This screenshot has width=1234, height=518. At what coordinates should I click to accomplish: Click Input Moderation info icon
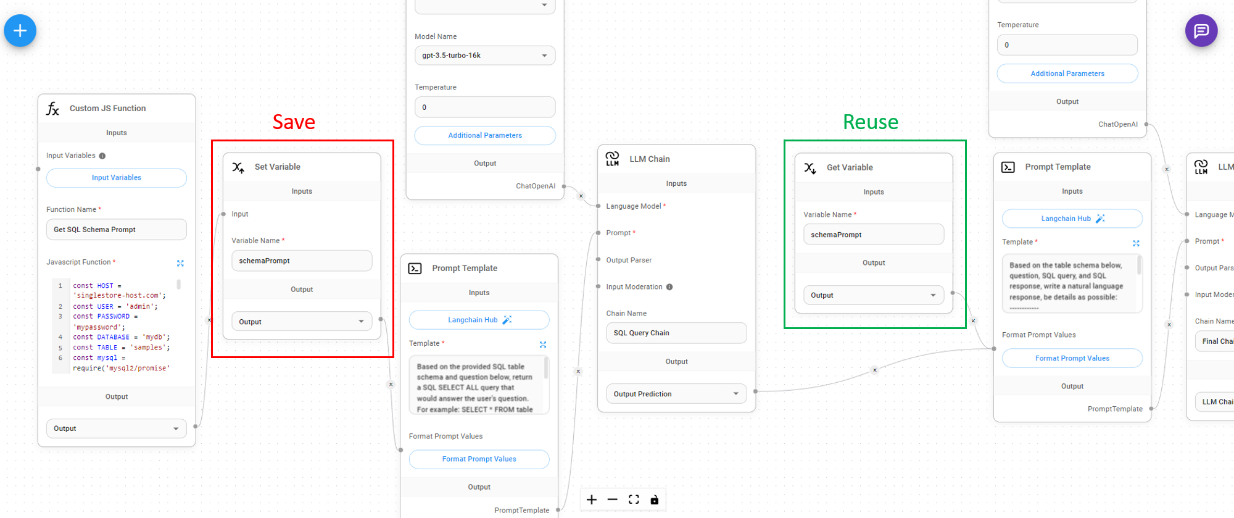pyautogui.click(x=669, y=287)
